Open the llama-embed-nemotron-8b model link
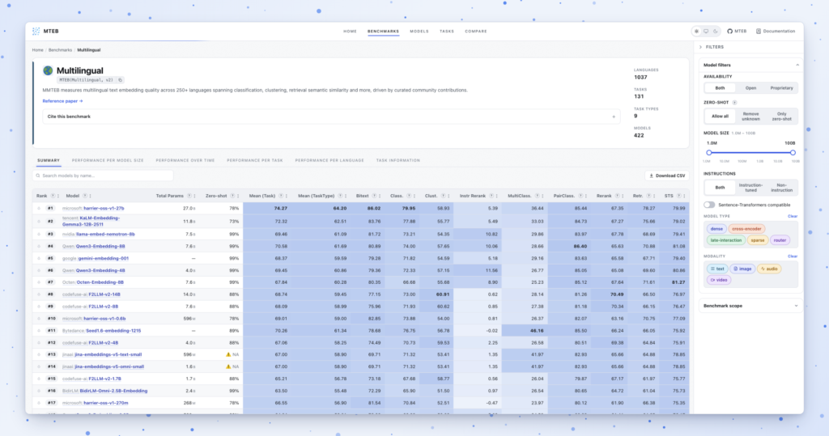 point(105,234)
